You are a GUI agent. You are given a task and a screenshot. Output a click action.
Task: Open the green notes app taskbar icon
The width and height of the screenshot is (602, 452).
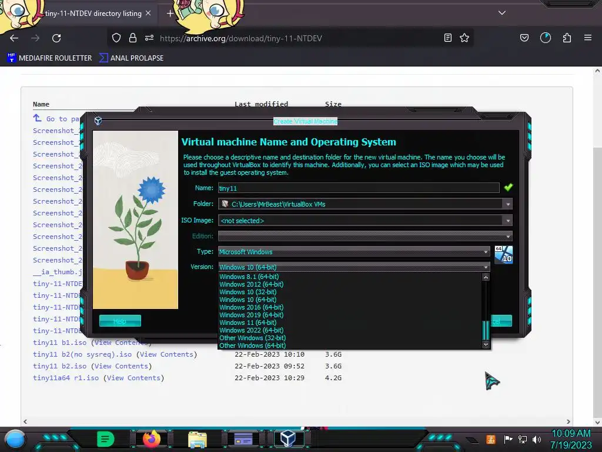click(x=106, y=439)
